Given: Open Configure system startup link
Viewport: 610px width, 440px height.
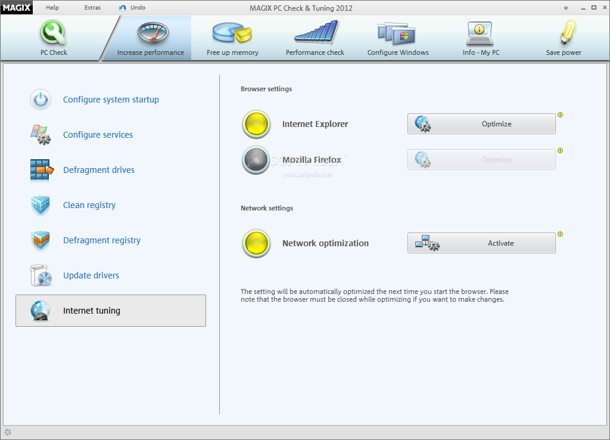Looking at the screenshot, I should point(111,100).
